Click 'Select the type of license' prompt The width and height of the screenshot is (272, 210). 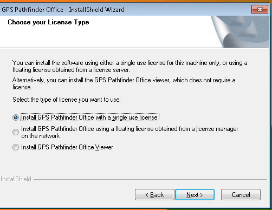(x=67, y=100)
